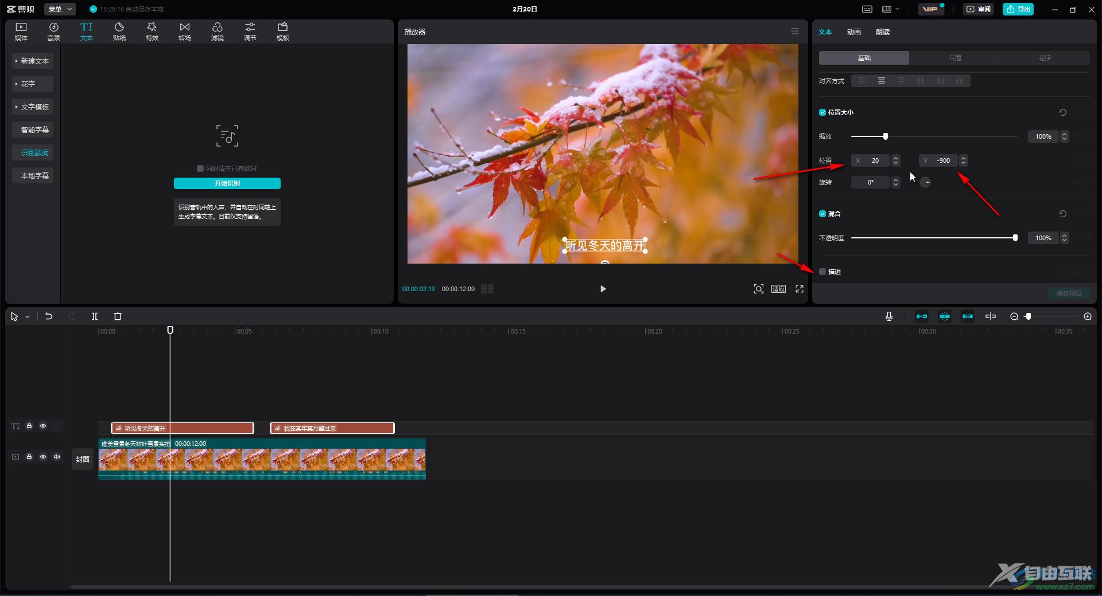Click the 缩放 percentage stepper arrows
The height and width of the screenshot is (596, 1102).
(x=1065, y=136)
